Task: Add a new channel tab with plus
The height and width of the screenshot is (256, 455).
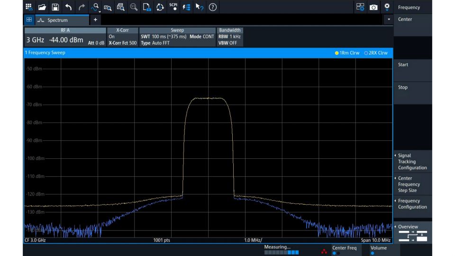Action: click(95, 20)
